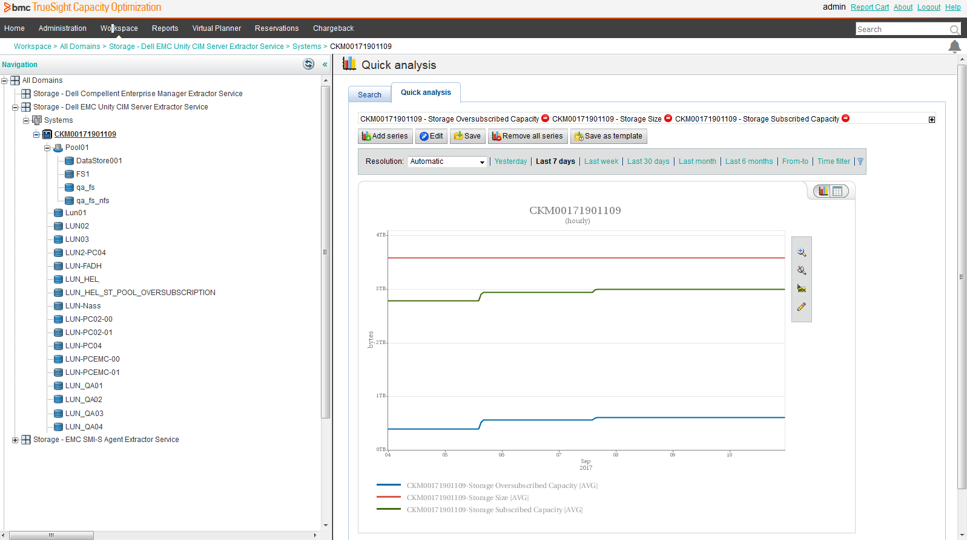Open the Reservations menu

tap(277, 28)
